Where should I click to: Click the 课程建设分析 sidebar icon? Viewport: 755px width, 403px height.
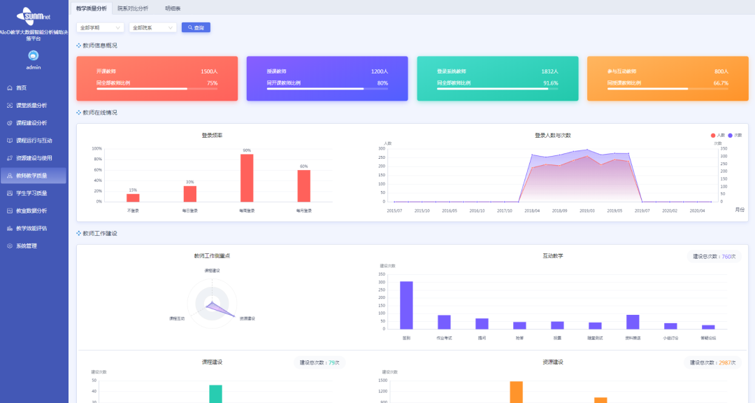click(x=10, y=123)
